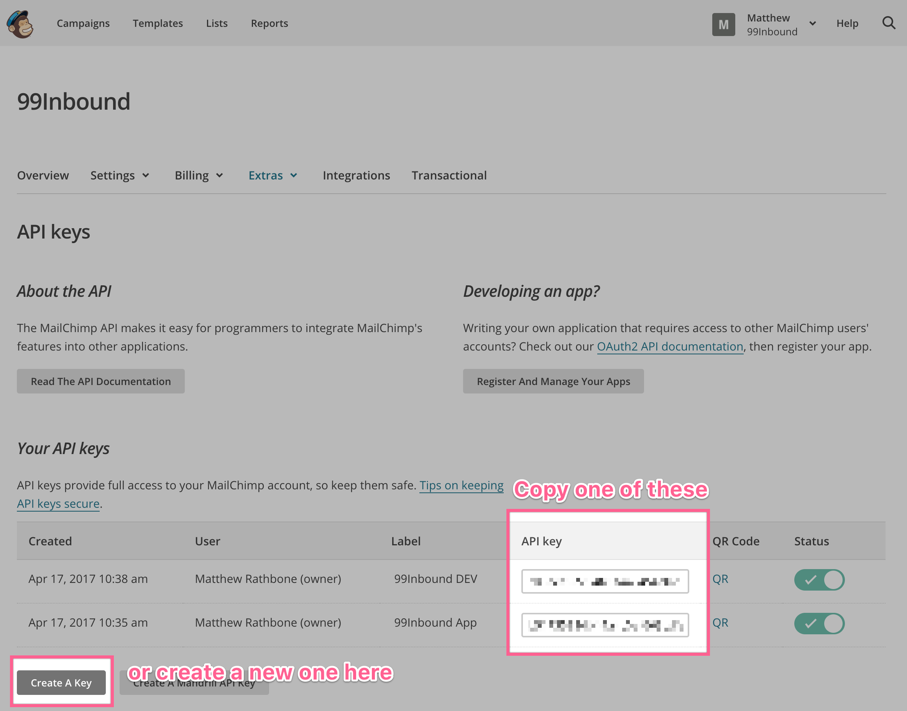
Task: Go to the Templates section
Action: coord(158,23)
